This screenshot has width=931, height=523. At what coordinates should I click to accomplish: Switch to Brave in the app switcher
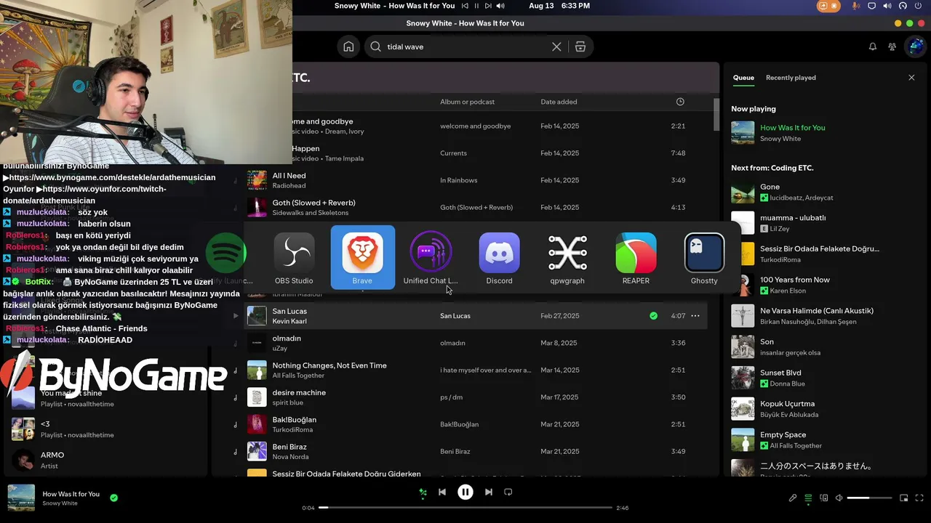(362, 257)
